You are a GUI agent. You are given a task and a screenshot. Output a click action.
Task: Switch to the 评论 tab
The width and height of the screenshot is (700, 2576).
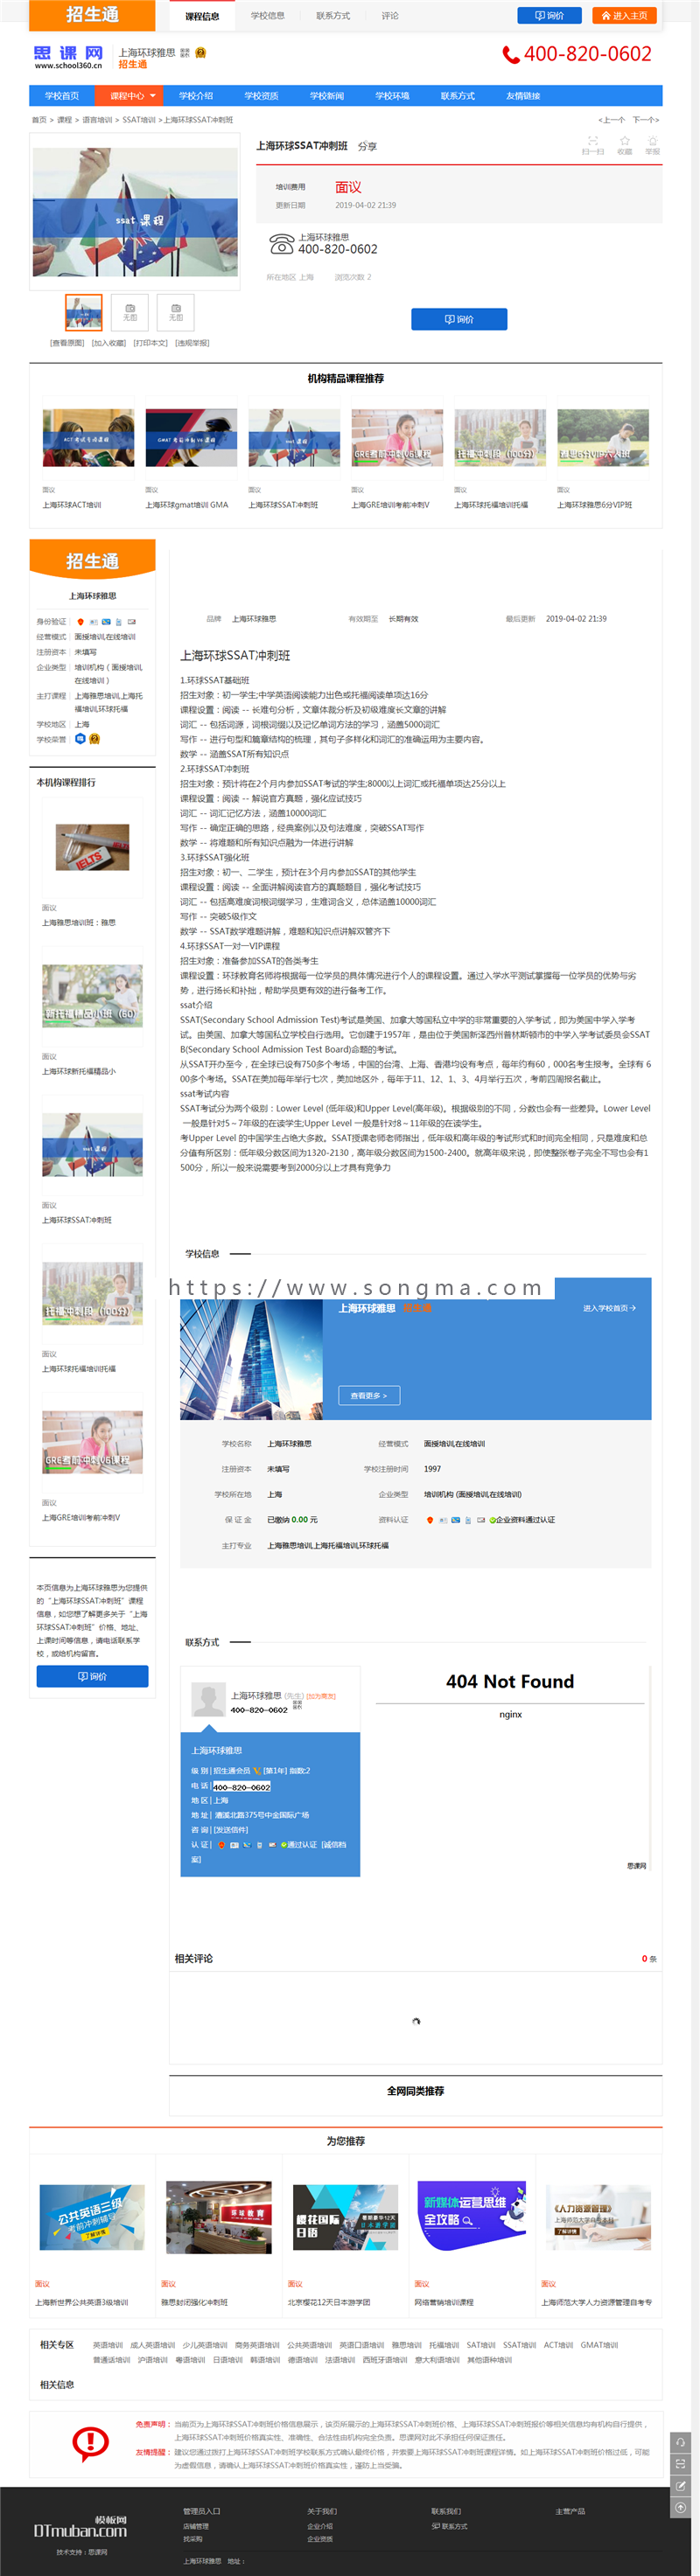(390, 16)
